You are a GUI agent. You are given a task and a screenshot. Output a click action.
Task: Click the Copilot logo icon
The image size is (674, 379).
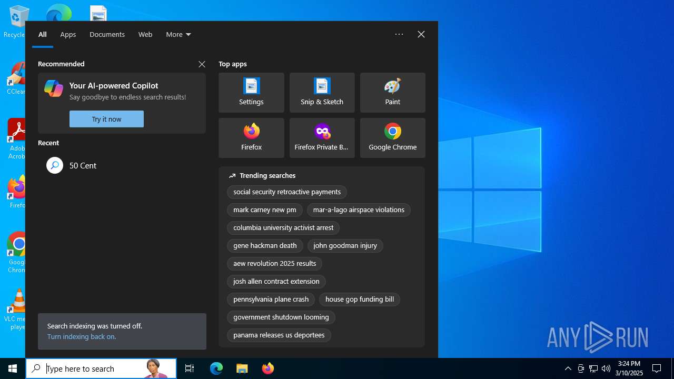coord(54,88)
